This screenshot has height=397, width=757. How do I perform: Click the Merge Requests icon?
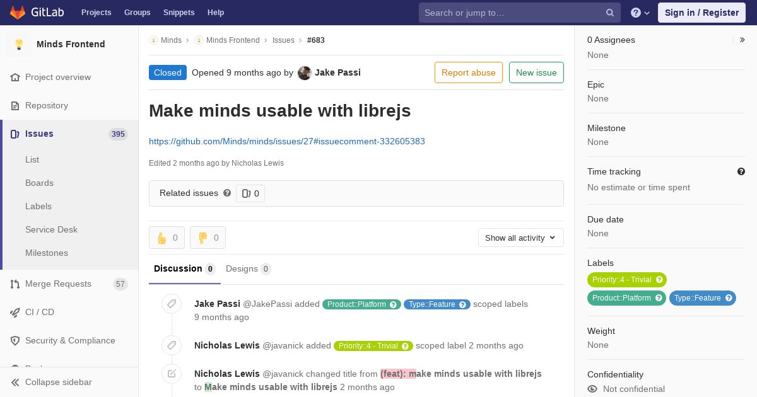coord(15,284)
